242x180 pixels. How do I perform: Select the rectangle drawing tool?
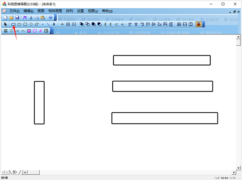(14, 24)
